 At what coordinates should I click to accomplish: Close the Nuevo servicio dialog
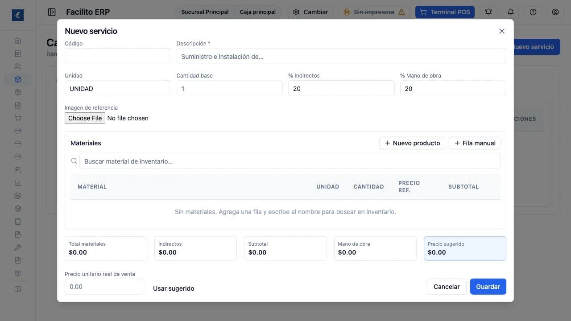pos(502,31)
